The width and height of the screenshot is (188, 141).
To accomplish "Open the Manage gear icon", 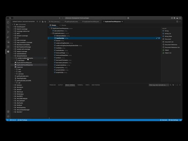I will pyautogui.click(x=8, y=116).
